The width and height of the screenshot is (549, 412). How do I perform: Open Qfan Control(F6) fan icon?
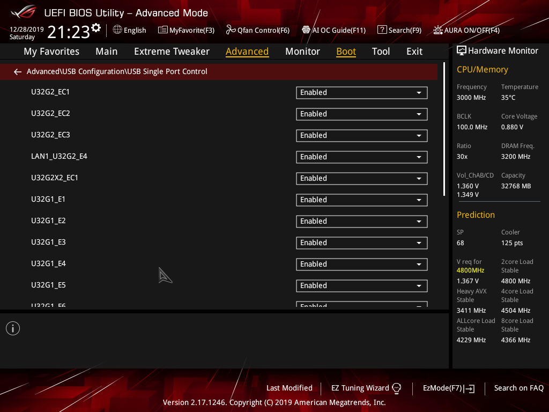click(x=231, y=30)
